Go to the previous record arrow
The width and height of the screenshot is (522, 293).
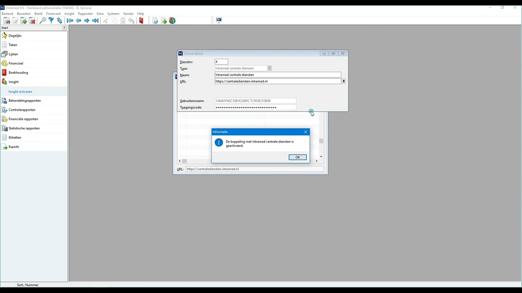(78, 21)
